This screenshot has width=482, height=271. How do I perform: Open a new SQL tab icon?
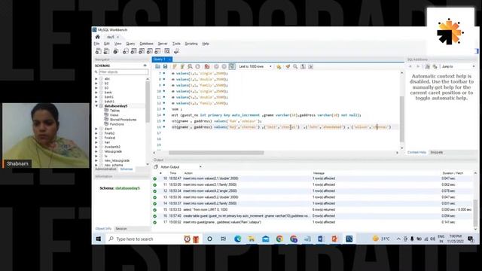point(99,51)
